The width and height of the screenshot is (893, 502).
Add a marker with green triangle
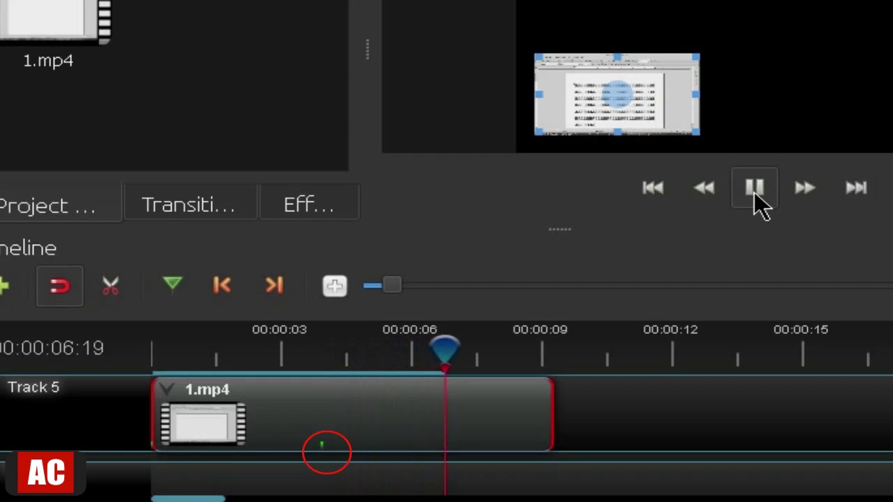click(x=172, y=284)
